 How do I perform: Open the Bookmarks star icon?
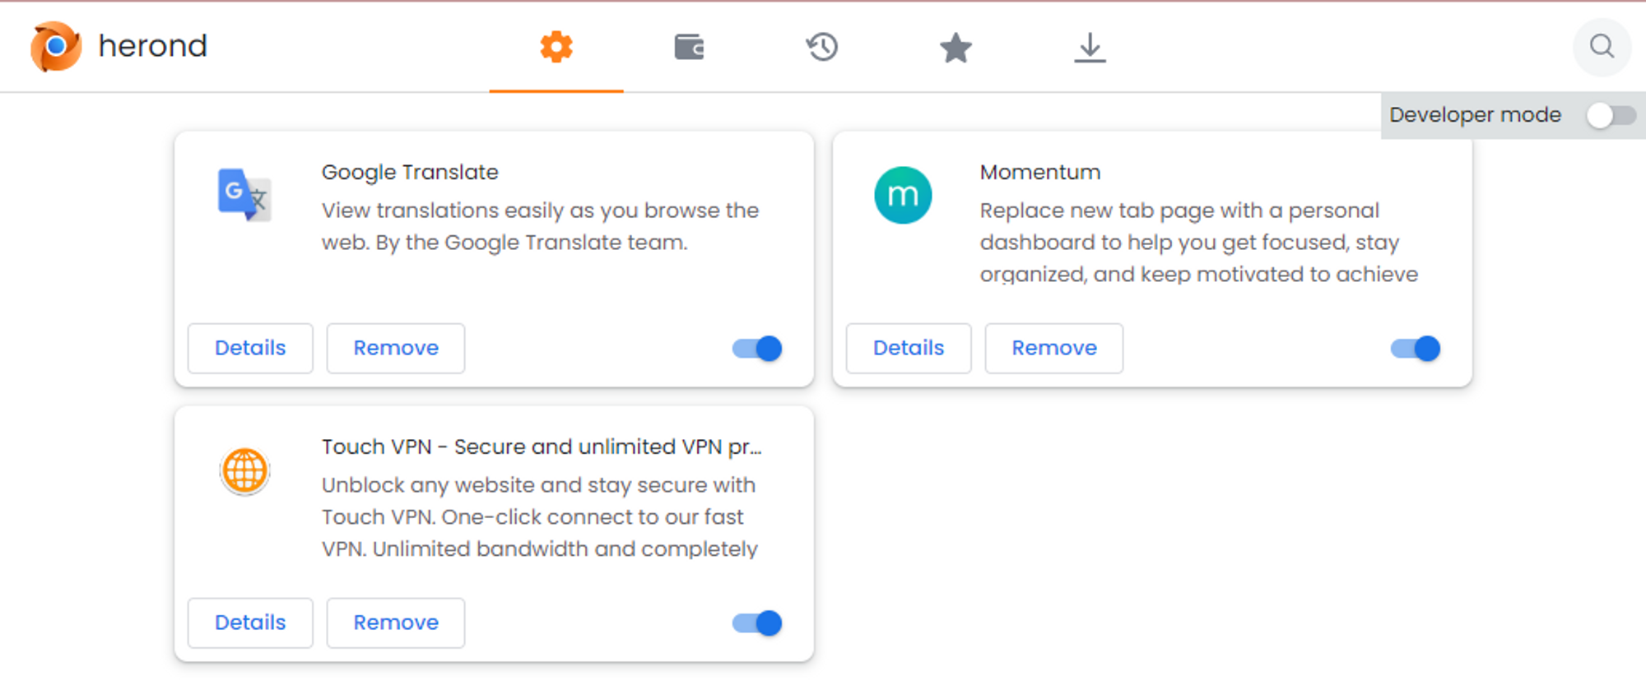pyautogui.click(x=956, y=47)
